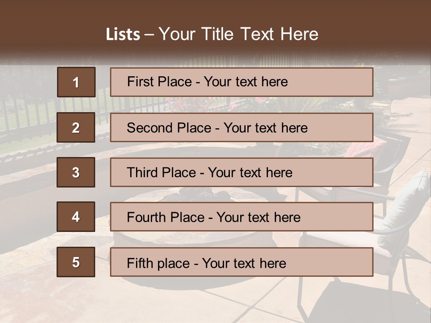Click the 'Third Place' text bar
431x323 pixels.
click(242, 172)
